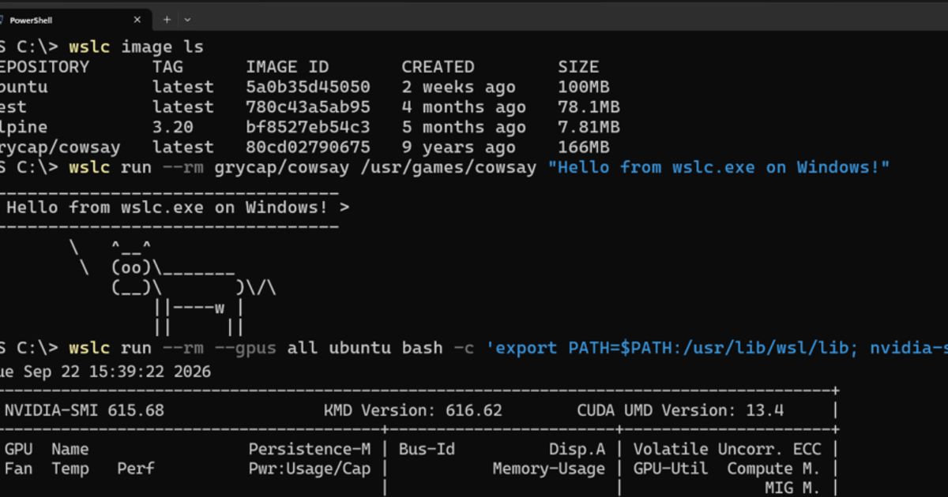Click the Perf header in nvidia-smi table

coord(136,469)
